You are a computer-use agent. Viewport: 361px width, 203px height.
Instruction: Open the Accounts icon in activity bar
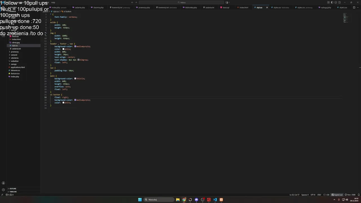(3, 183)
